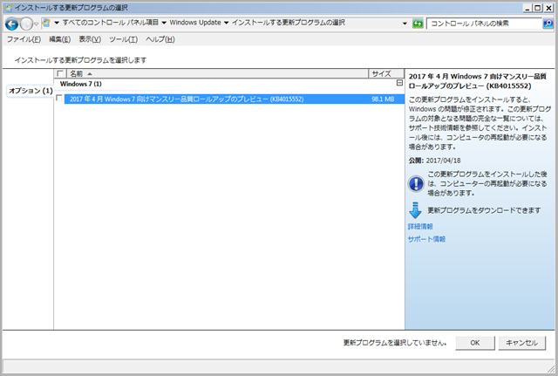
Task: Open address bar history dropdown arrow
Action: coord(405,24)
